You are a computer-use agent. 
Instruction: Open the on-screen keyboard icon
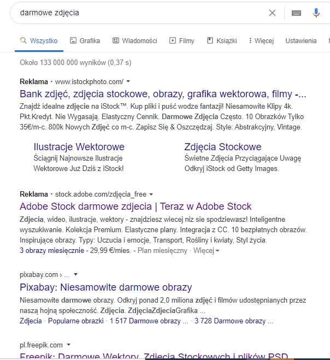296,13
